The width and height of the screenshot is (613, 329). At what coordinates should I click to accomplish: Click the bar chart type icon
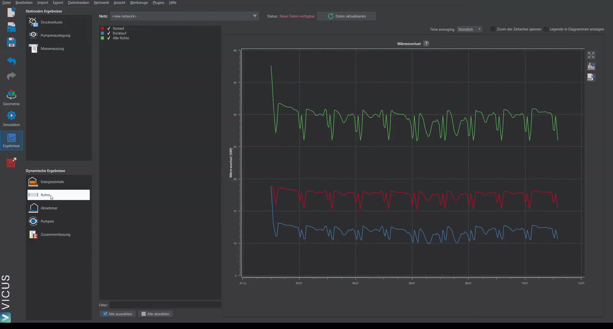(x=591, y=66)
